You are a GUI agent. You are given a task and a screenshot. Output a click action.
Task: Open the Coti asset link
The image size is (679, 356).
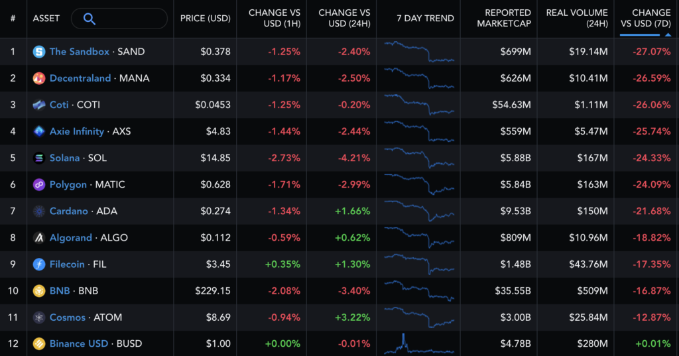coord(59,105)
